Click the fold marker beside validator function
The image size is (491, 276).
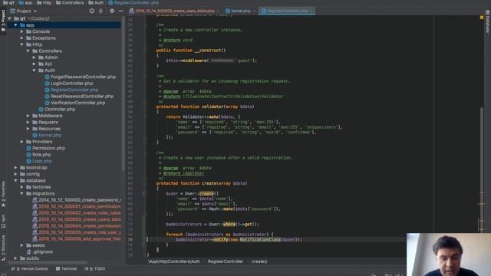pyautogui.click(x=145, y=107)
